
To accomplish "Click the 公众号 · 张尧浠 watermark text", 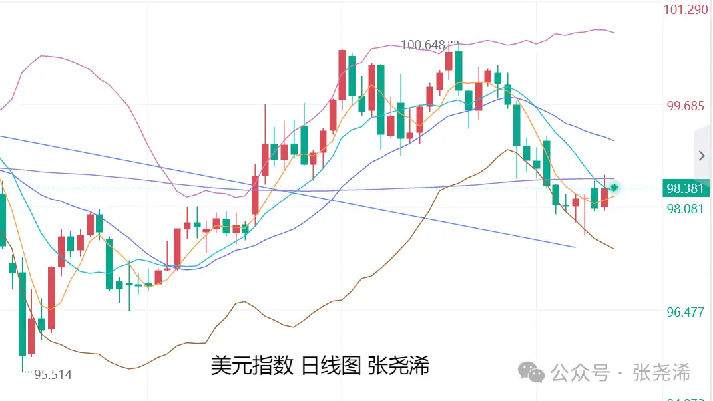I will [621, 372].
